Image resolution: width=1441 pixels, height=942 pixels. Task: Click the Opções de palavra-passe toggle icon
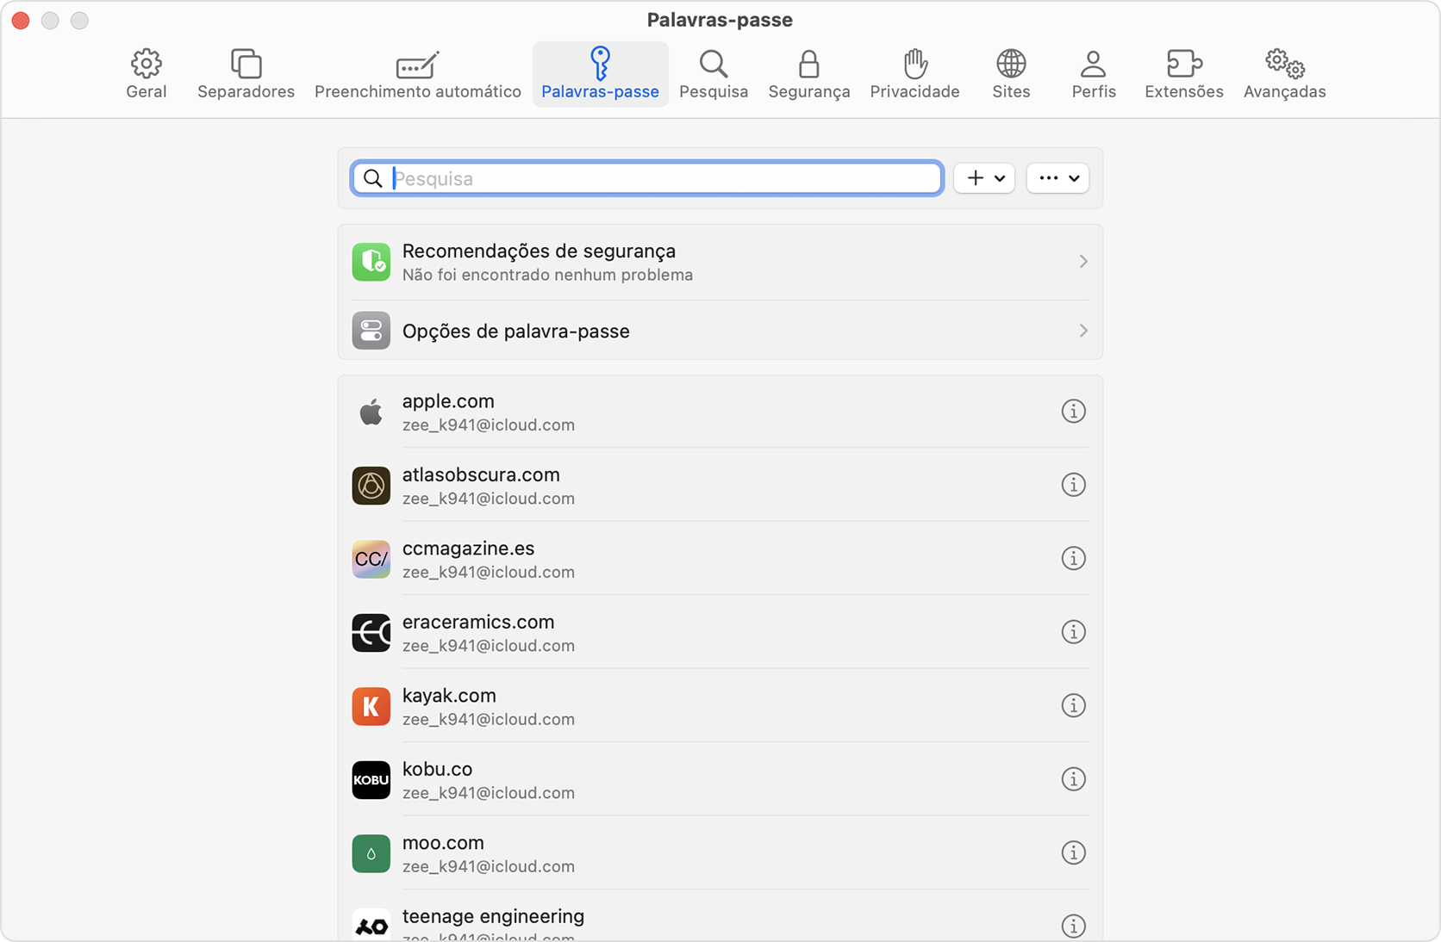pos(371,331)
